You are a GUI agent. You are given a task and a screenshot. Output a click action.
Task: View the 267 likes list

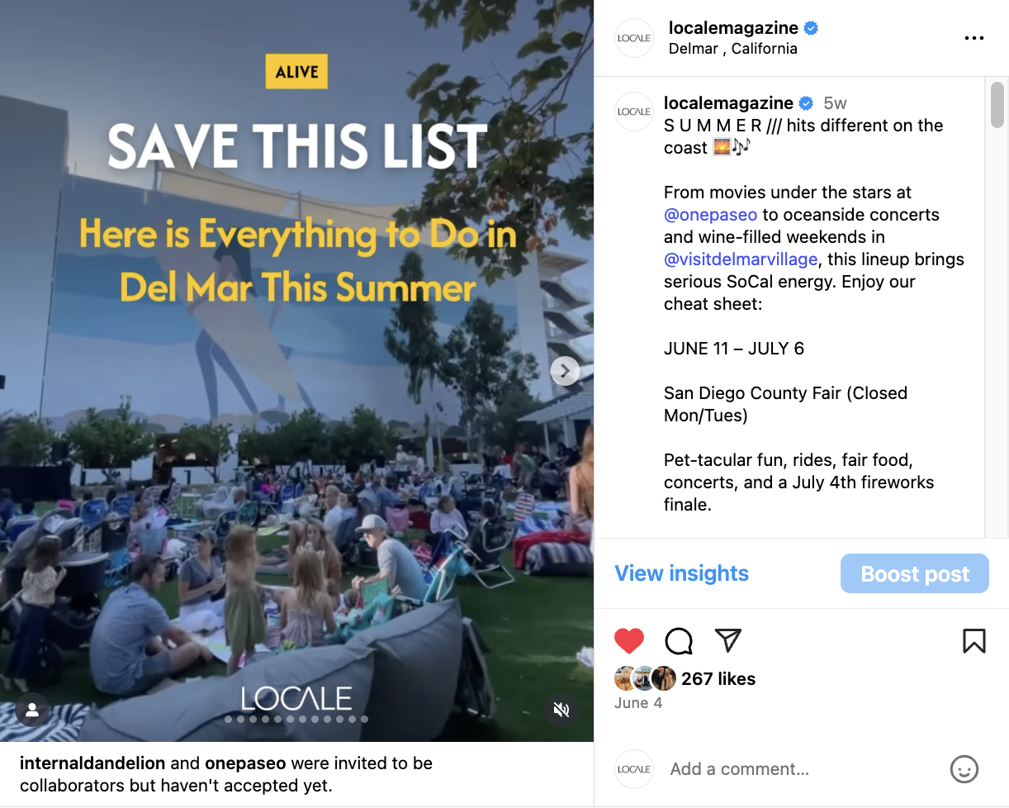coord(718,679)
